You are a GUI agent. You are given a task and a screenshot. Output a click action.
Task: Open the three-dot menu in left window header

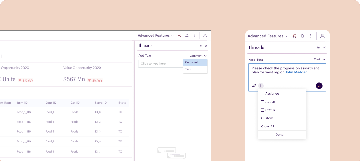[194, 35]
